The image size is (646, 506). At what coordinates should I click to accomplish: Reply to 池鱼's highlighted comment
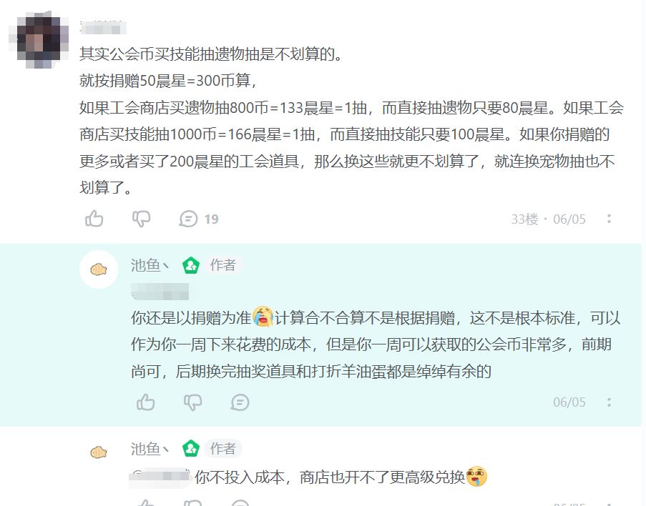coord(240,402)
